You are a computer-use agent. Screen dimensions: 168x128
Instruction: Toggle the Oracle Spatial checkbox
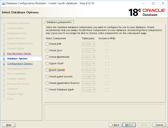tap(47, 70)
